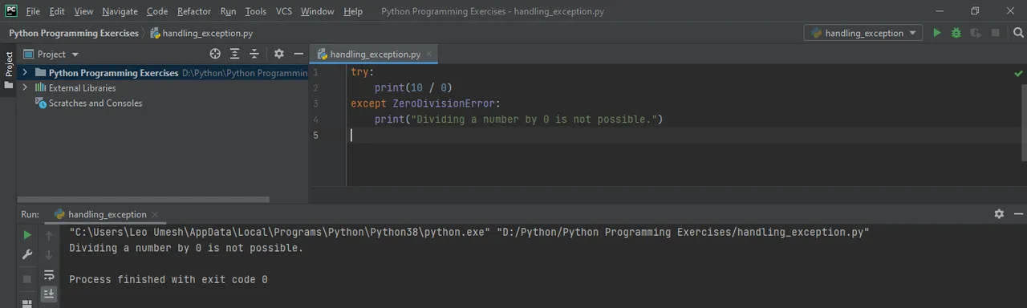1027x308 pixels.
Task: Toggle soft-wrap in Run console
Action: (49, 275)
